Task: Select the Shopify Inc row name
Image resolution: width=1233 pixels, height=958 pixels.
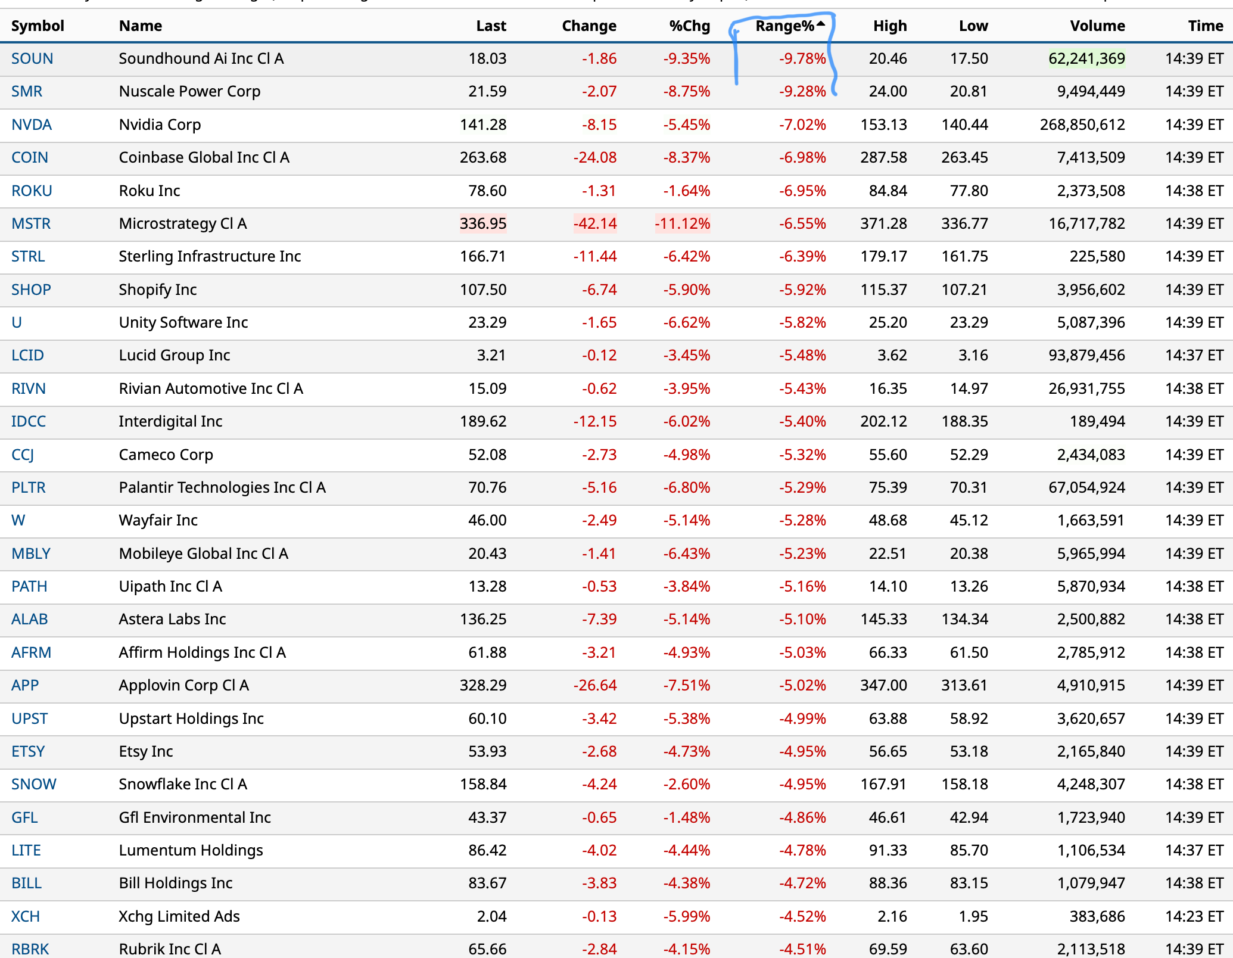Action: (x=158, y=290)
